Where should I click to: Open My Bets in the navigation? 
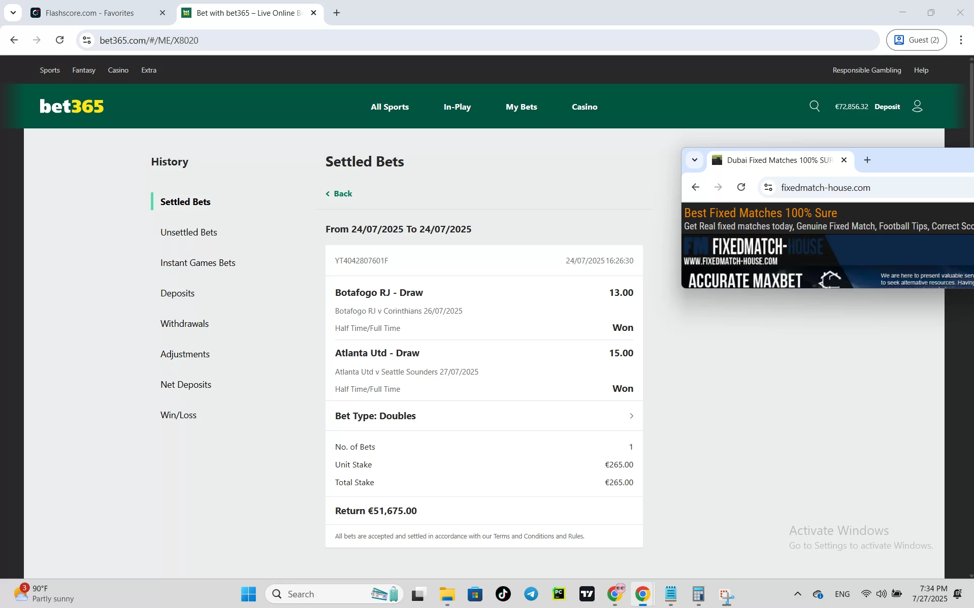click(521, 107)
